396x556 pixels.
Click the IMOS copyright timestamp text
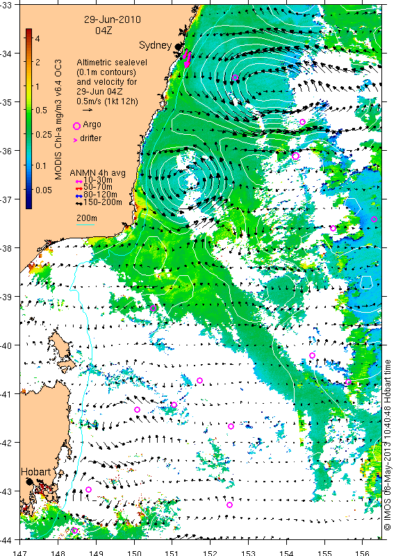click(x=387, y=445)
